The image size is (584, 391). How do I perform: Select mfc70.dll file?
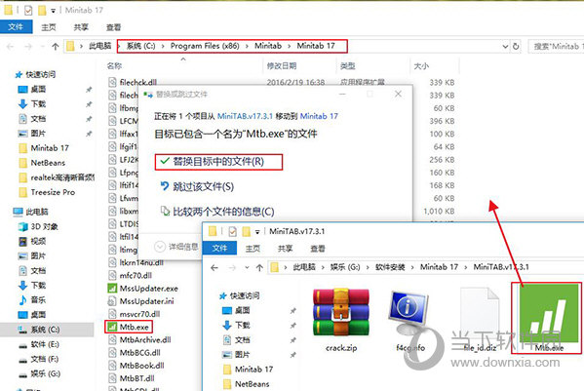(130, 275)
